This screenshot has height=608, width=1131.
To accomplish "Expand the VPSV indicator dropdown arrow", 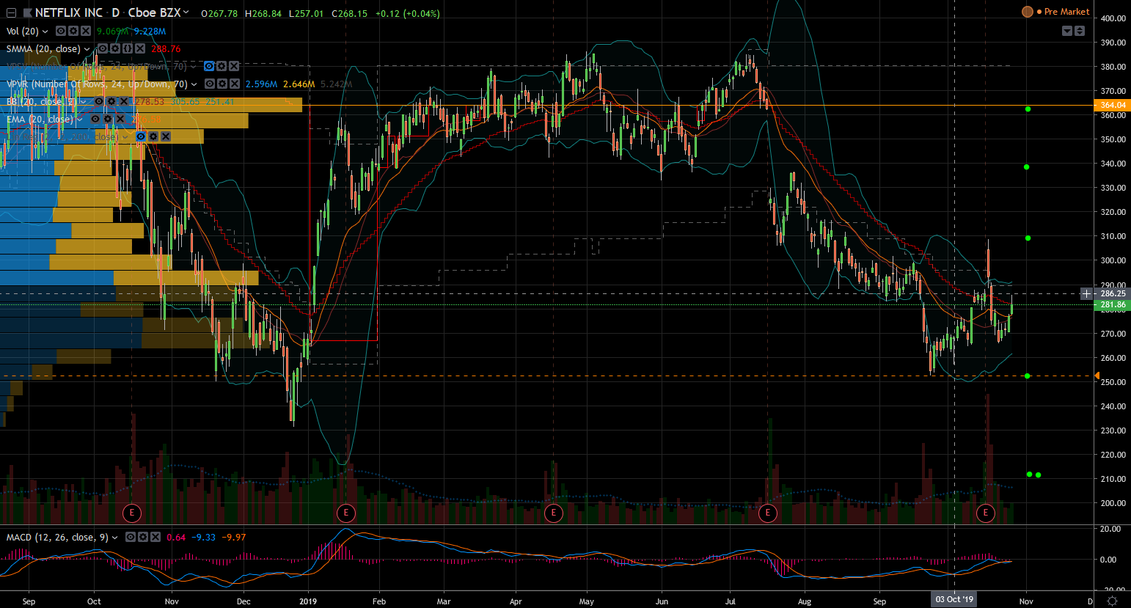I will tap(194, 67).
